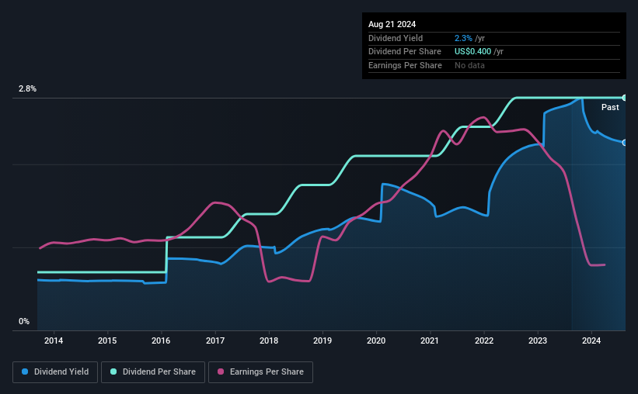Click the 2018 x-axis year label

tap(269, 340)
